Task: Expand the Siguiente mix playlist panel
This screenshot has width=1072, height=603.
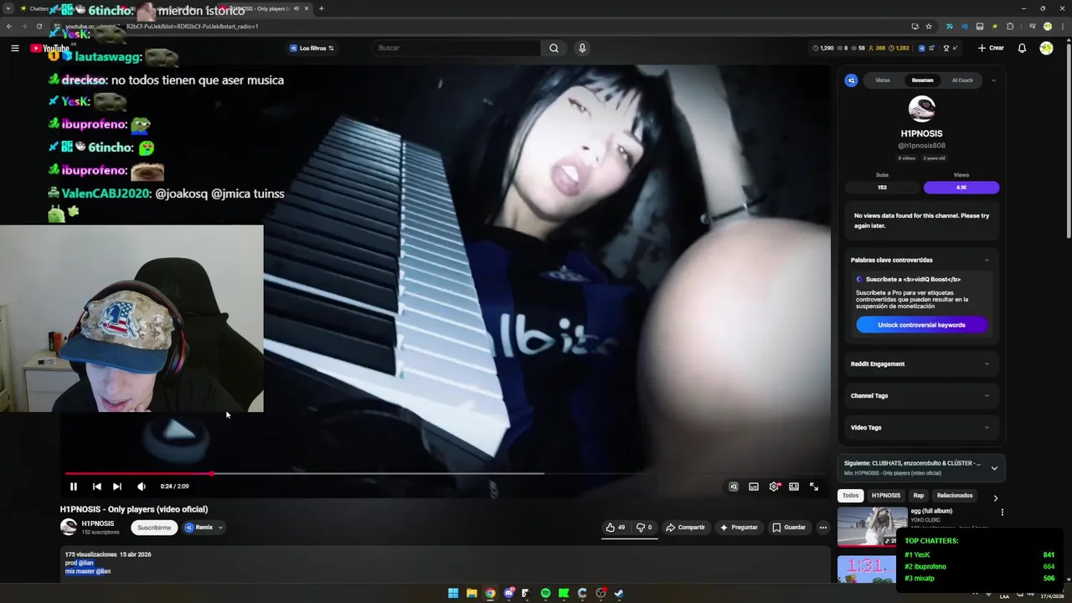Action: click(x=994, y=468)
